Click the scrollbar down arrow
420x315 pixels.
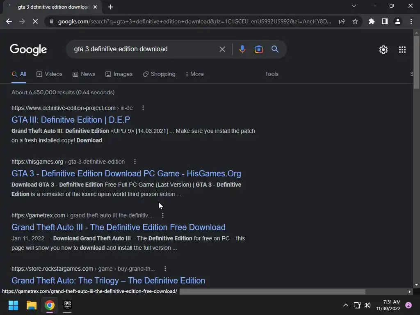click(x=416, y=285)
